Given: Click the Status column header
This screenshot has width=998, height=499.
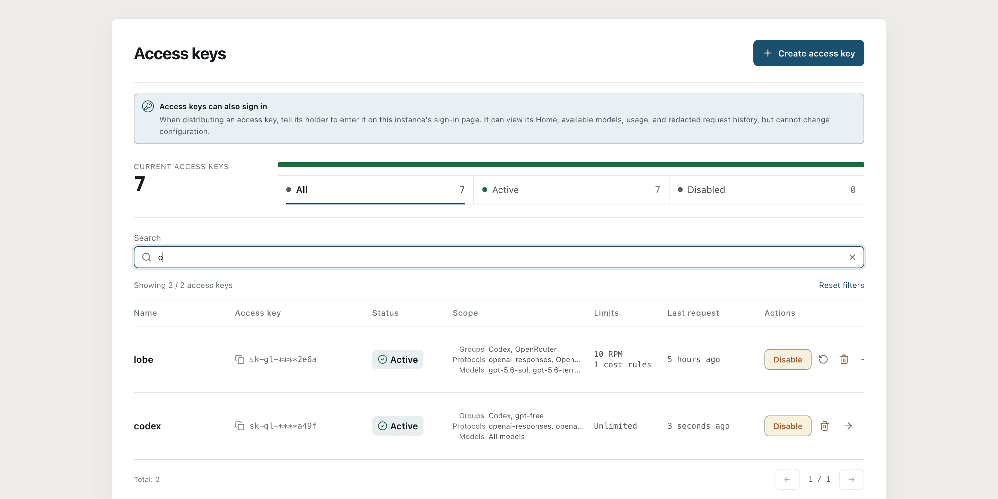Looking at the screenshot, I should coord(385,313).
